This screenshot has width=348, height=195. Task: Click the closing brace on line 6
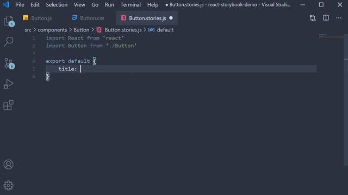(47, 77)
